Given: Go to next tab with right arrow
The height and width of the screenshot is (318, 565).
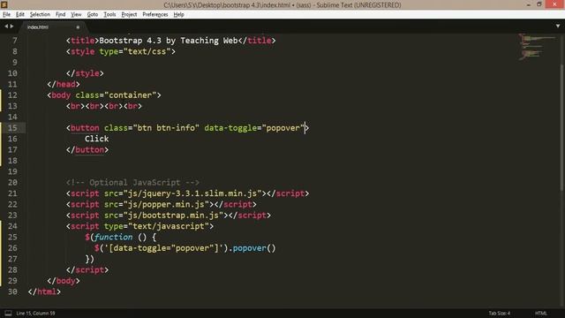Looking at the screenshot, I should click(11, 26).
